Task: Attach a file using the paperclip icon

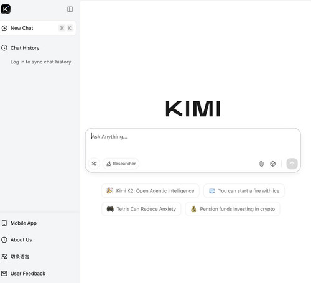Action: coord(261,164)
